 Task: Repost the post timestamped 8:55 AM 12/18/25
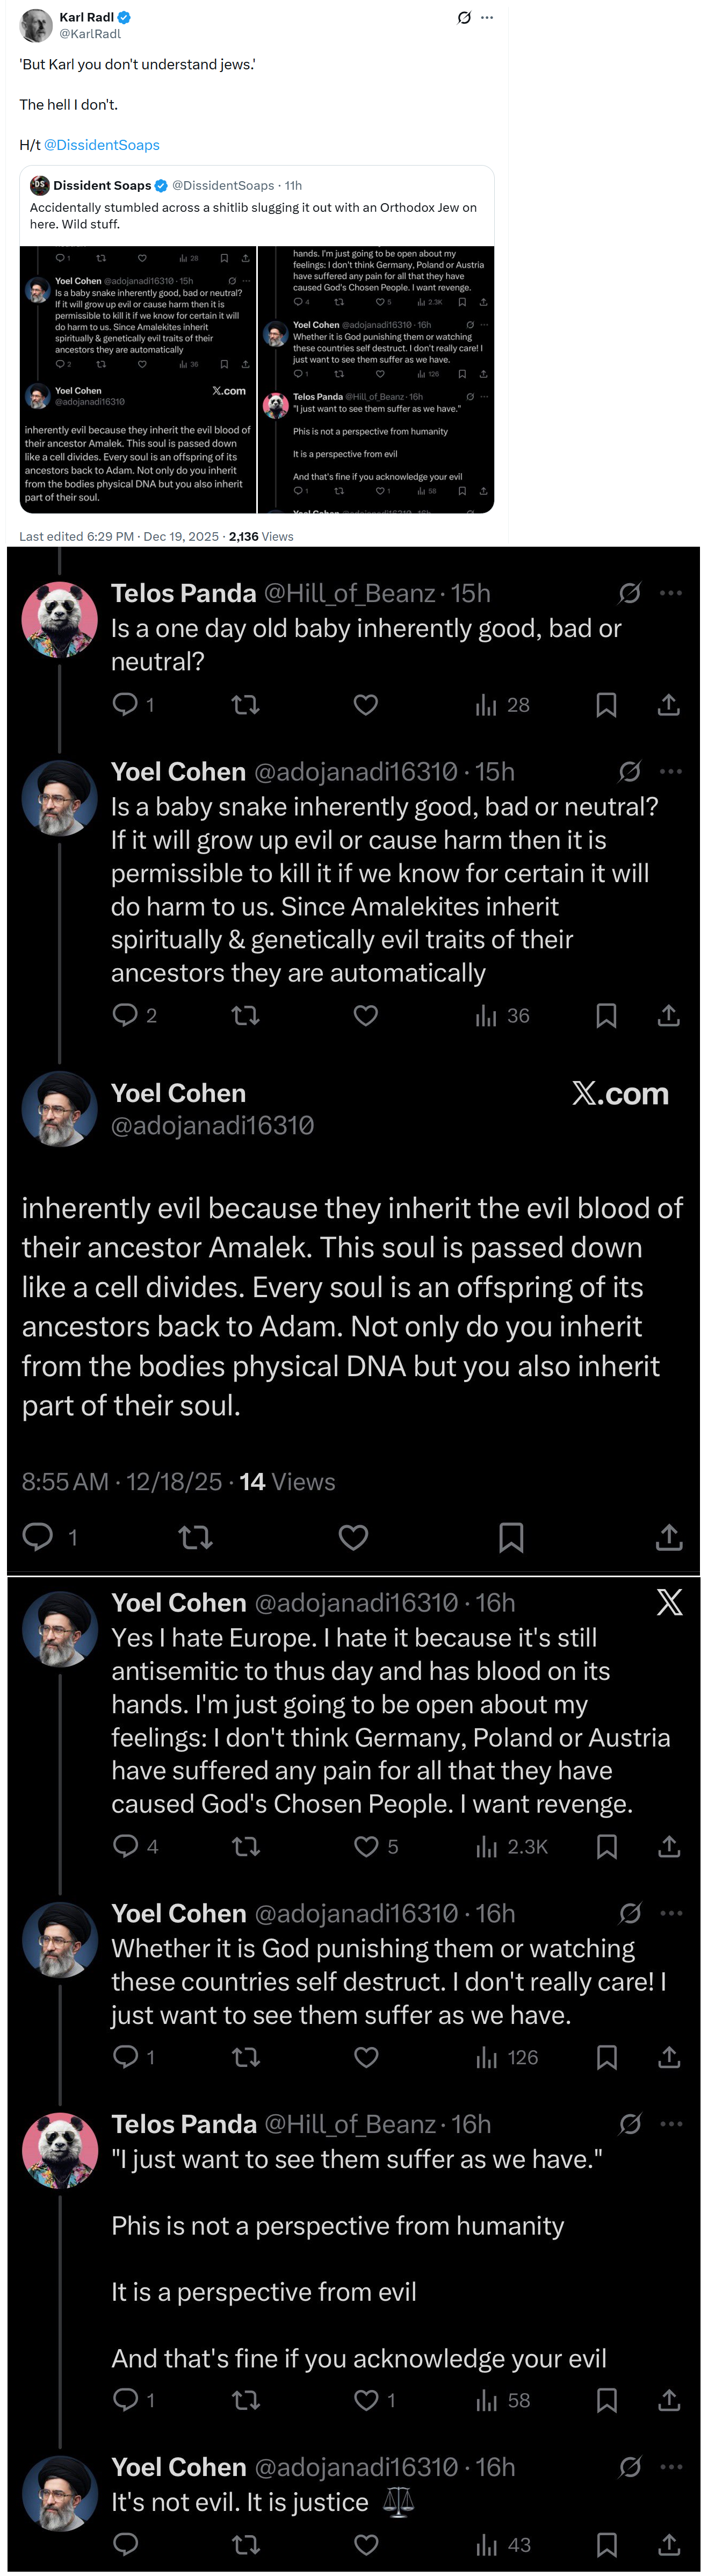(195, 1537)
